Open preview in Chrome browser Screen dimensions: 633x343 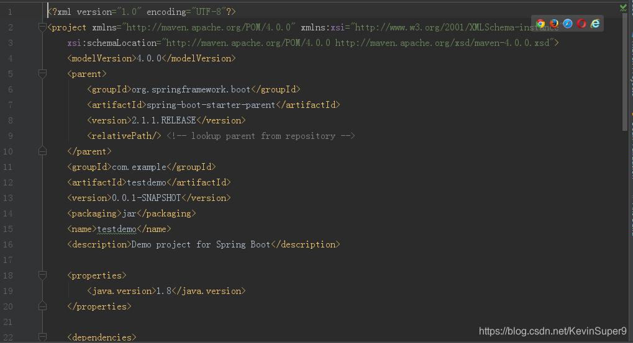point(540,24)
